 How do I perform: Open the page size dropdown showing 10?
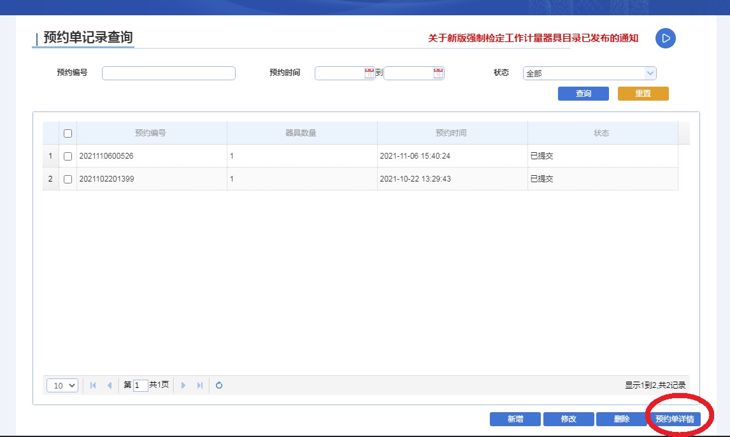coord(62,385)
